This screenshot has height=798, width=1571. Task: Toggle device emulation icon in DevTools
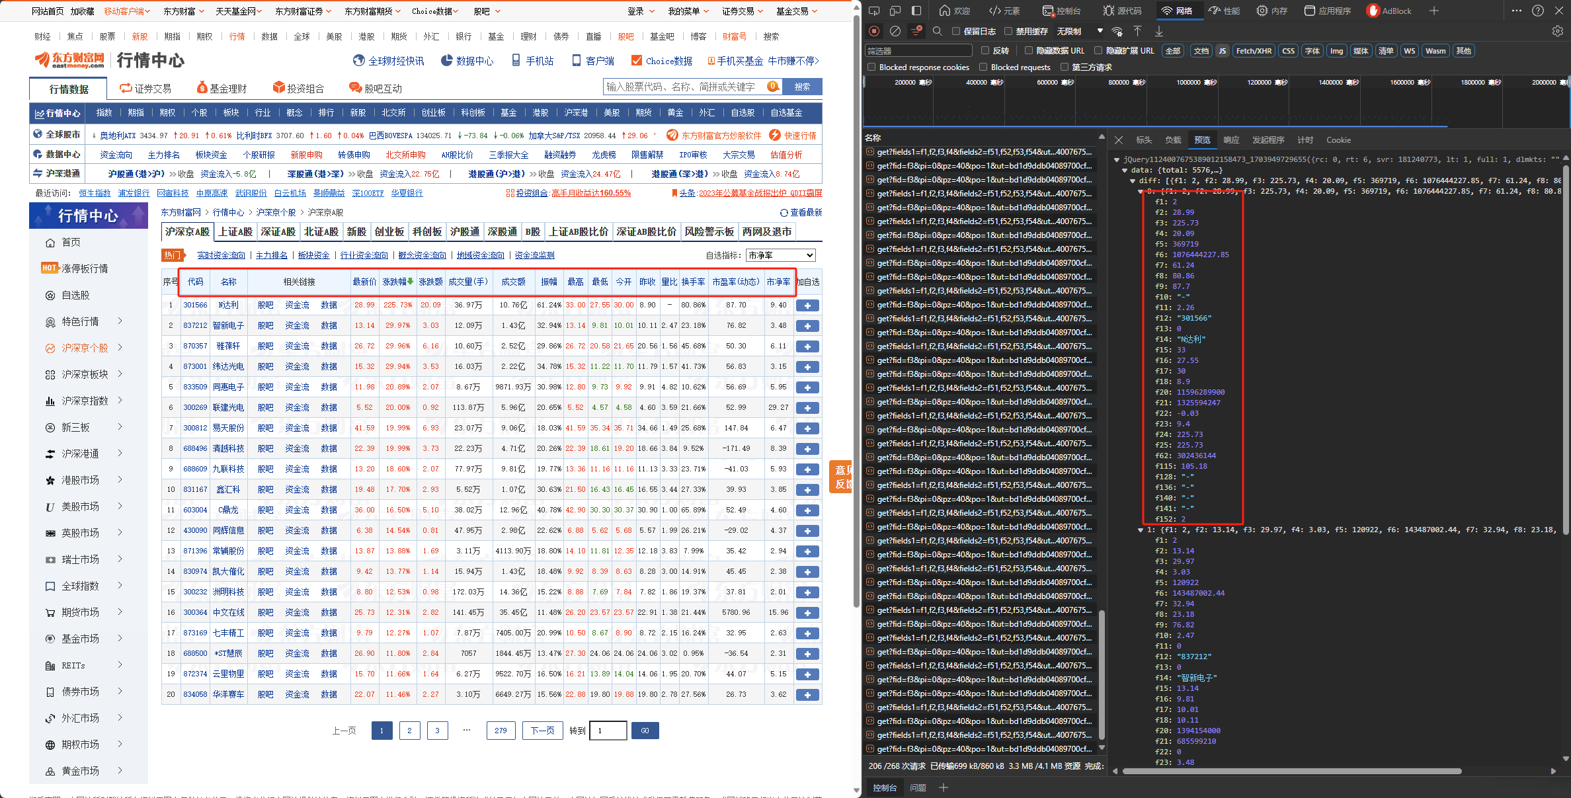click(895, 11)
